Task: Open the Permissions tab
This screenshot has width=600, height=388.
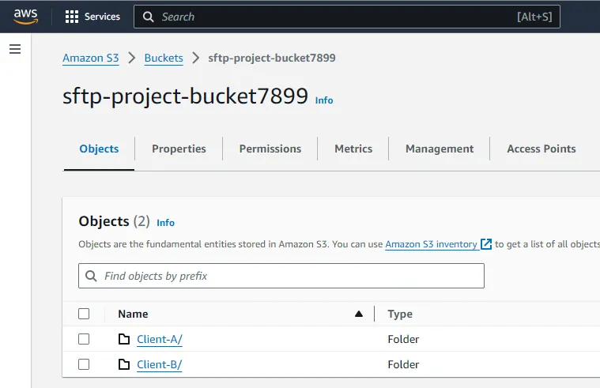Action: pos(270,149)
